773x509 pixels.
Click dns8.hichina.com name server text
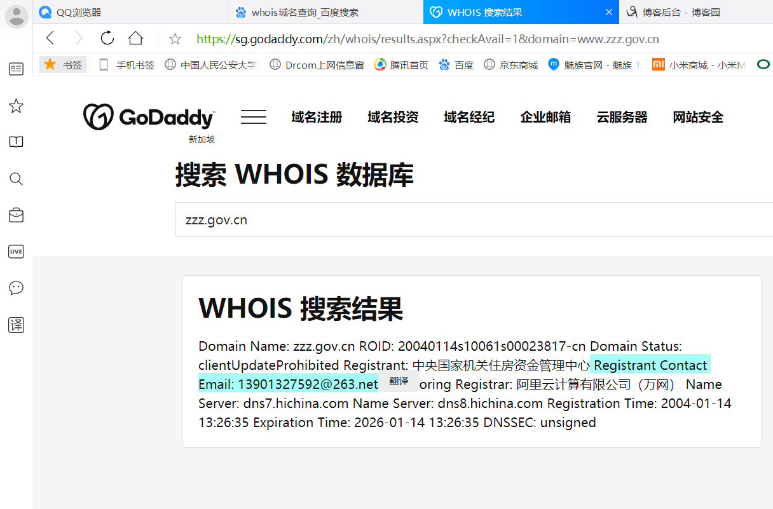[490, 404]
